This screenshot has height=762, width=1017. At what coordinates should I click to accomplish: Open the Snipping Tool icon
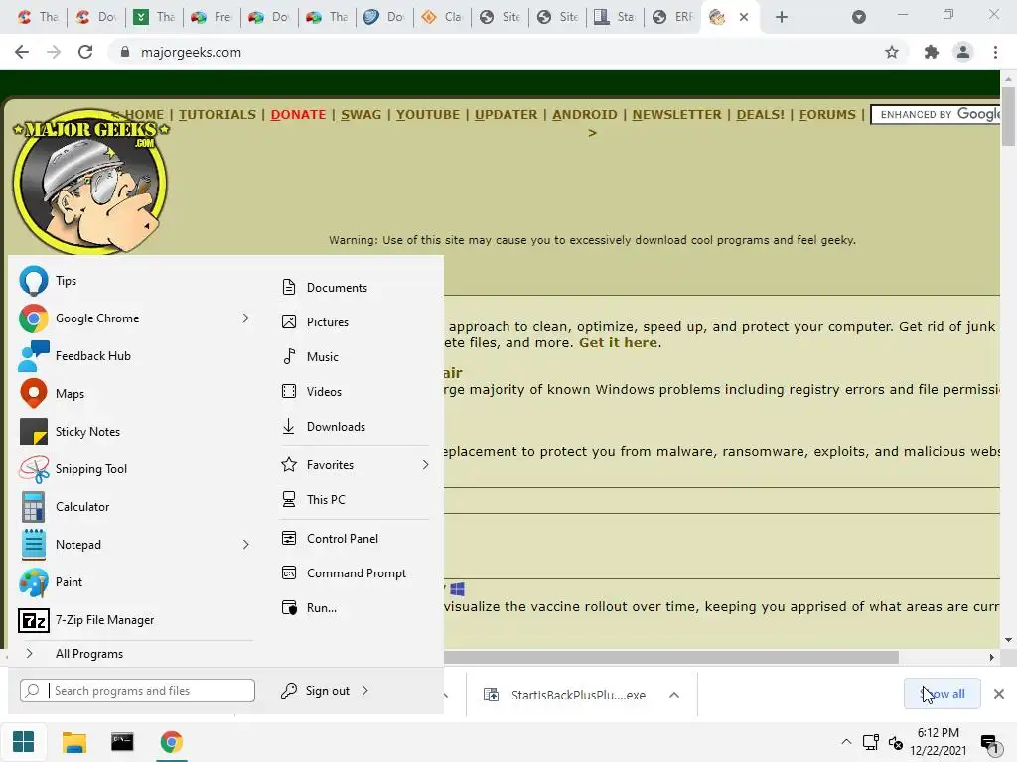tap(33, 469)
